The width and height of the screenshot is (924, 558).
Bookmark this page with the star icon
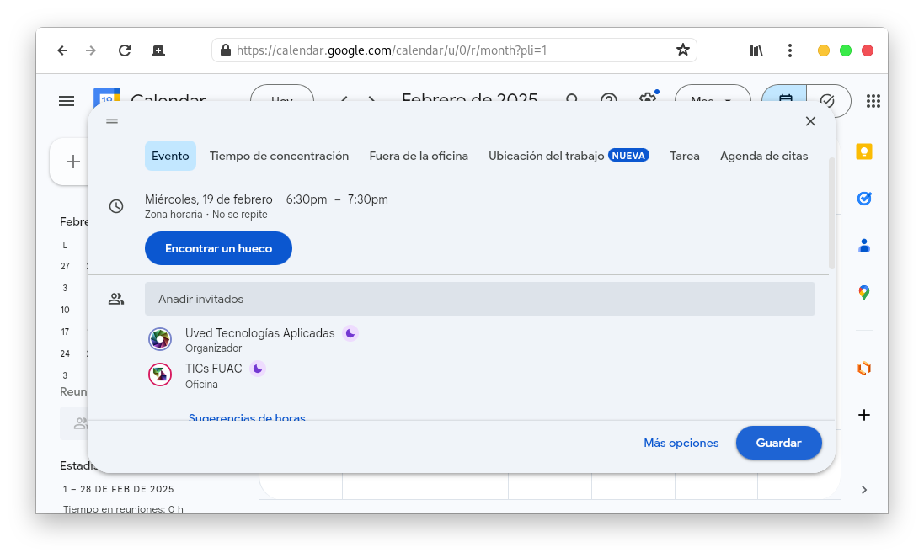point(682,50)
